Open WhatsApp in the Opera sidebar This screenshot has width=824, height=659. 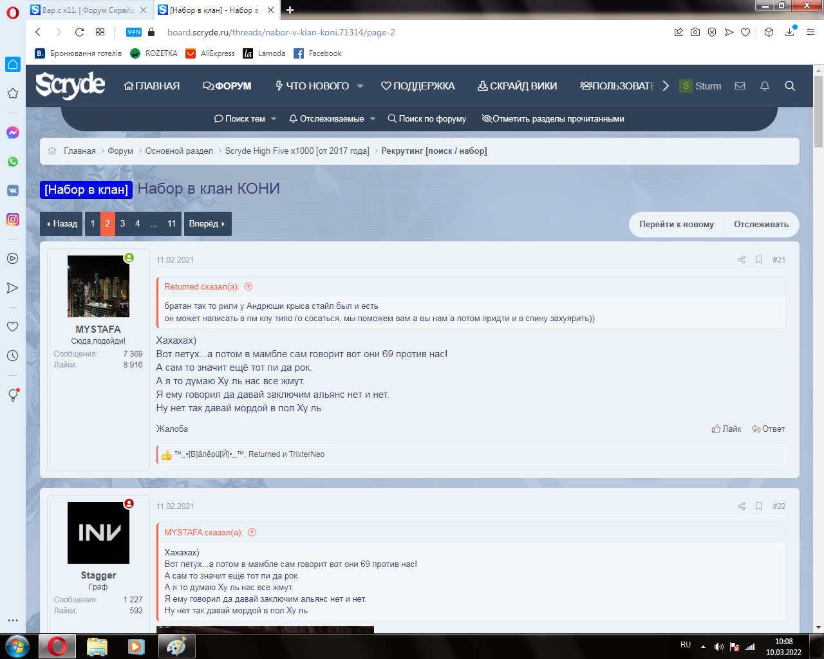(12, 162)
